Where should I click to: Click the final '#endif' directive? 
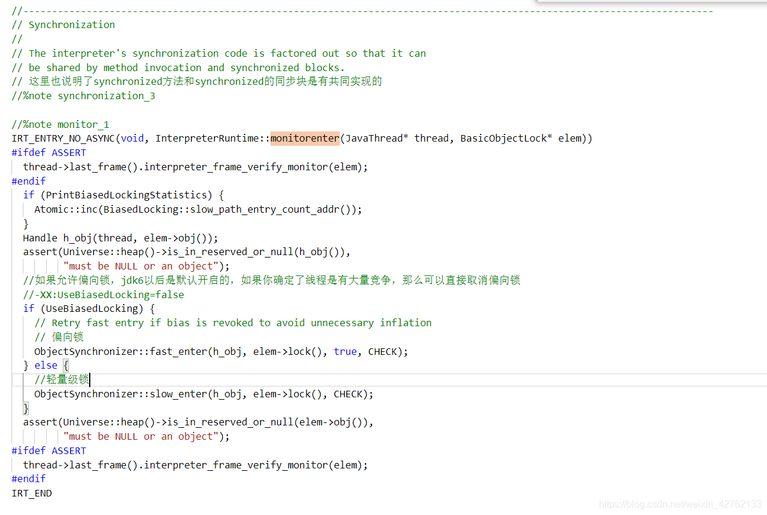coord(29,479)
